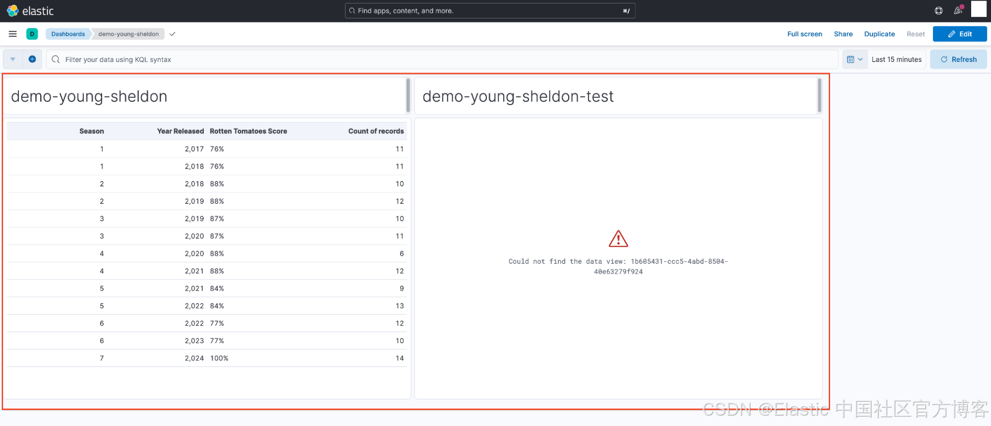991x426 pixels.
Task: Sort by Season column header
Action: point(91,131)
